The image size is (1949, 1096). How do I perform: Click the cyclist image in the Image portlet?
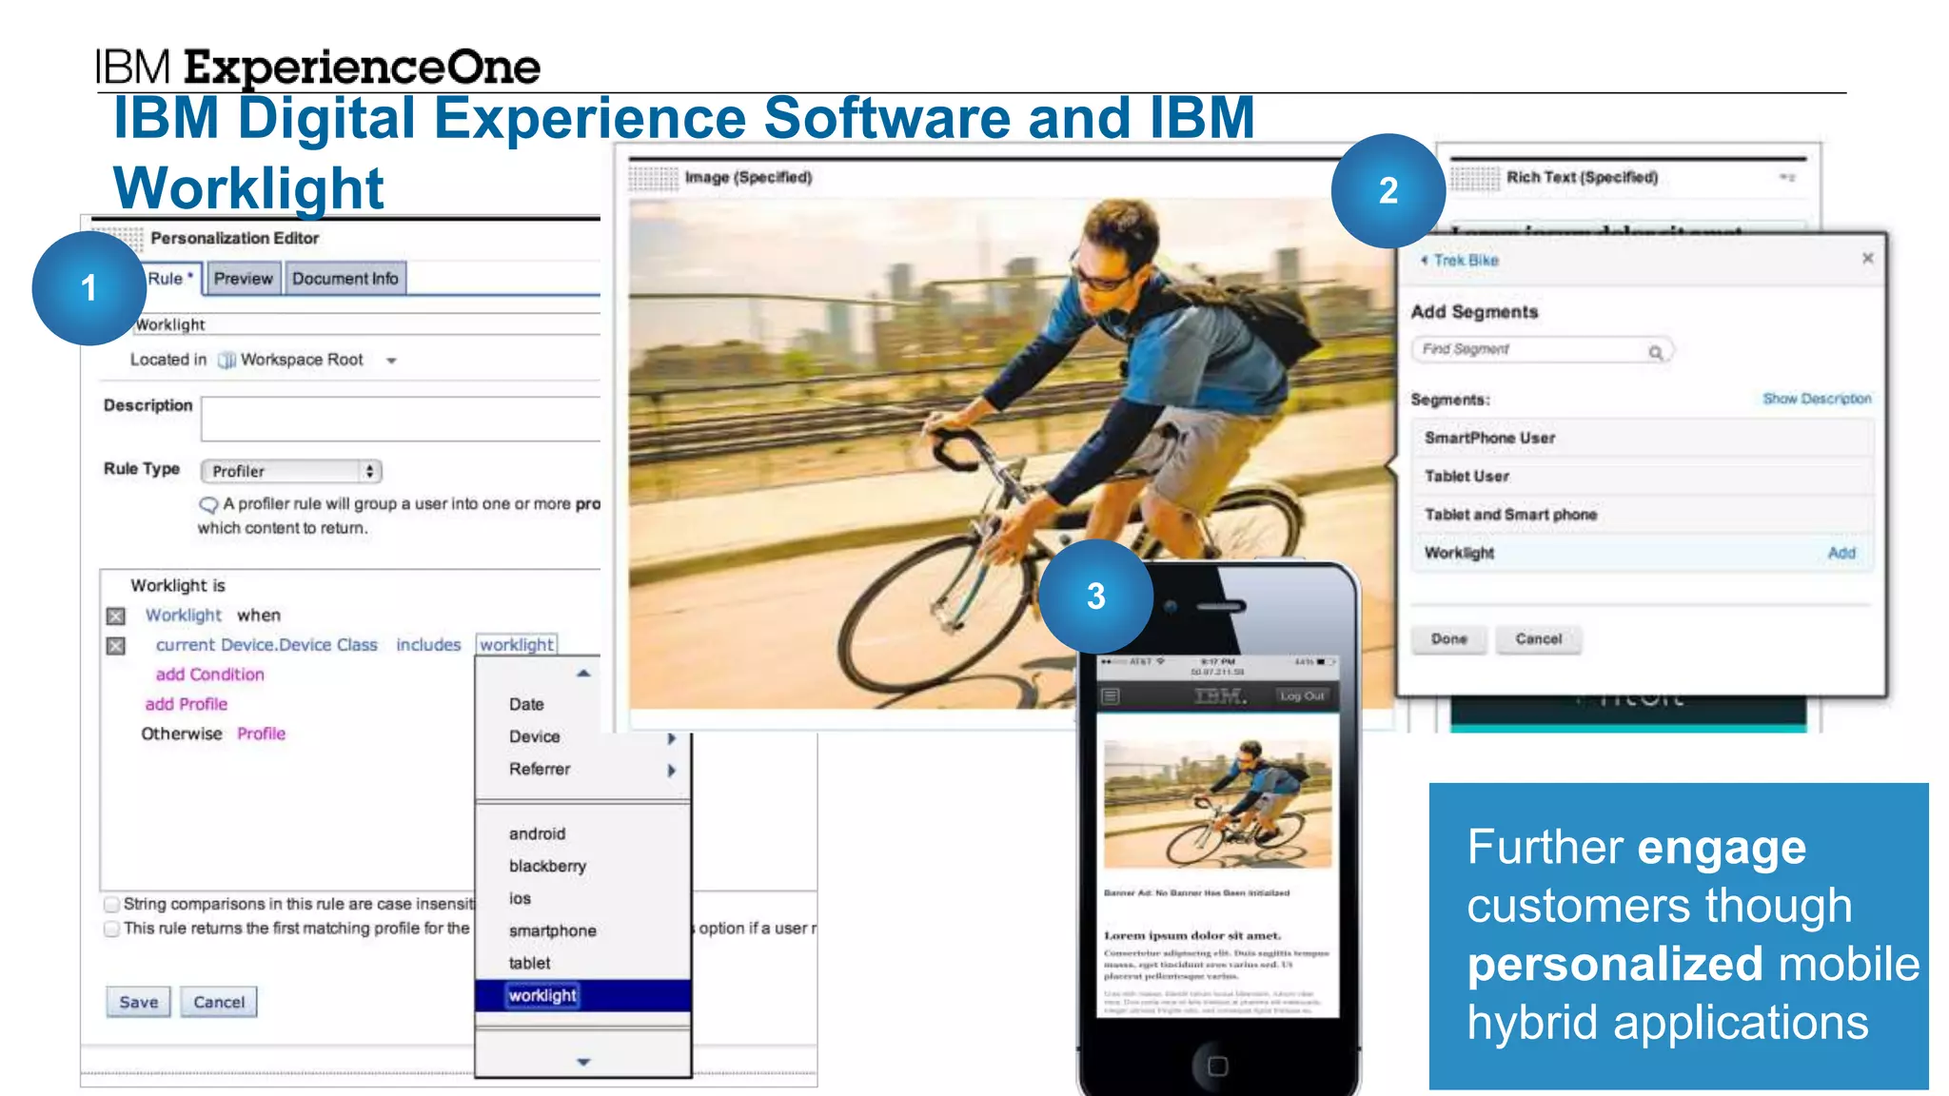click(1009, 454)
